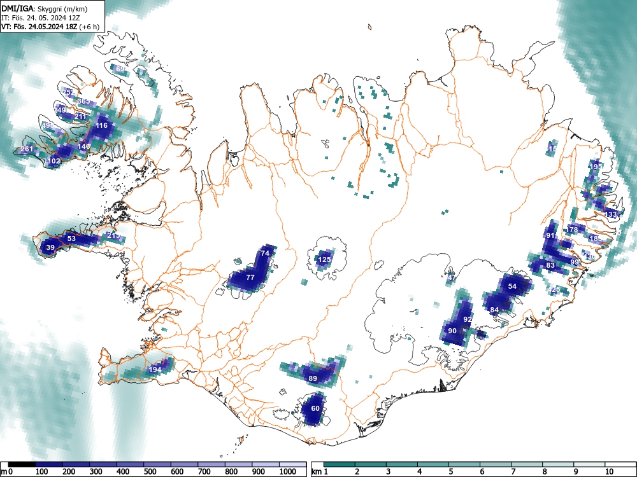
Task: Click the visibility value 178 on the map
Action: point(572,230)
